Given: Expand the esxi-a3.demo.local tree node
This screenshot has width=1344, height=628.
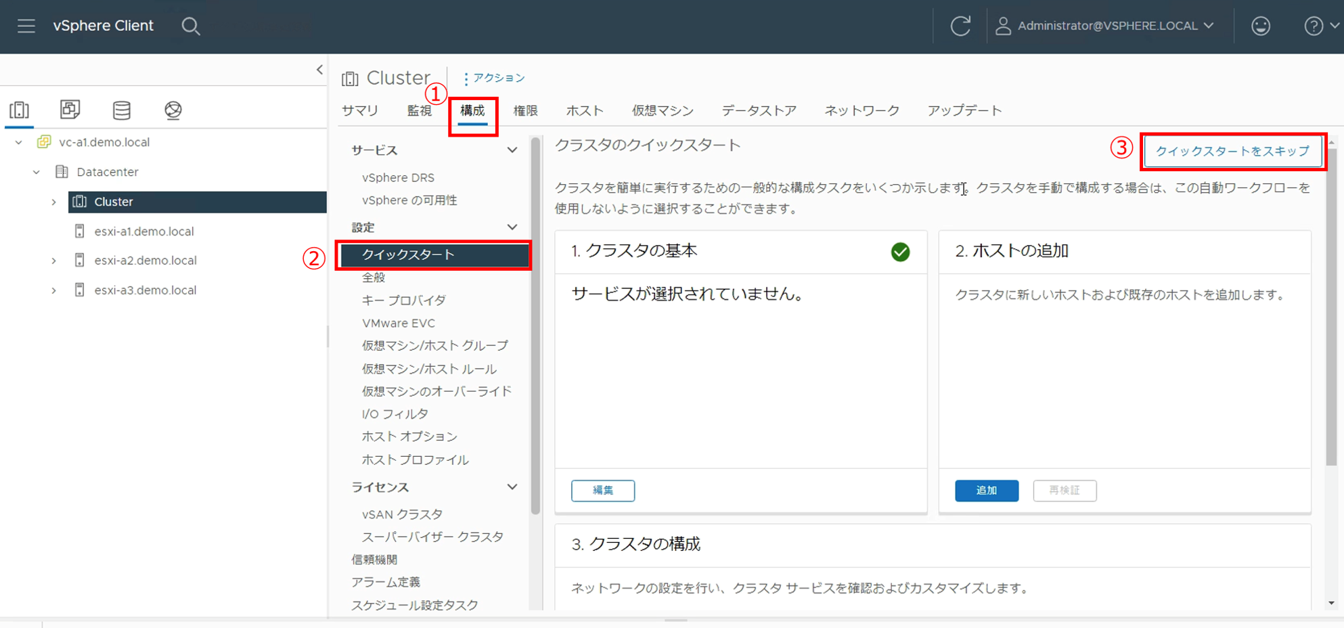Looking at the screenshot, I should tap(54, 290).
